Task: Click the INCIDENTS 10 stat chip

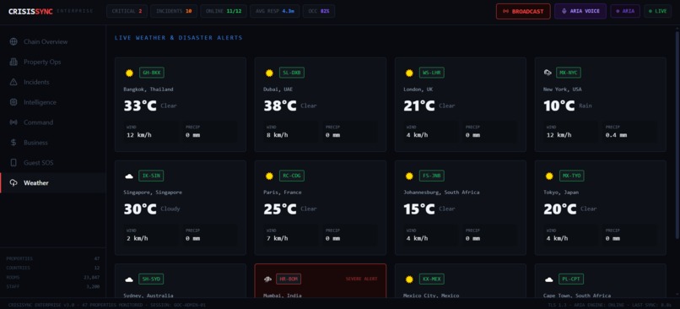Action: [x=174, y=11]
